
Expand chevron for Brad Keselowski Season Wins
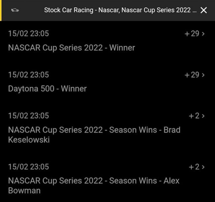click(x=203, y=116)
